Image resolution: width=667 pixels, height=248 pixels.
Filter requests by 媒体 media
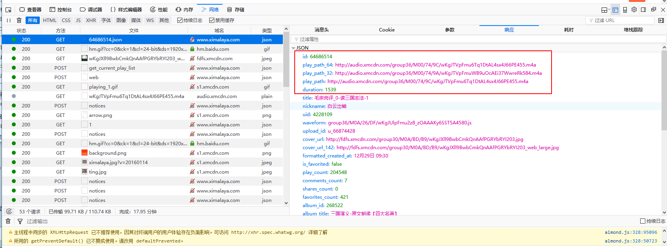click(136, 20)
